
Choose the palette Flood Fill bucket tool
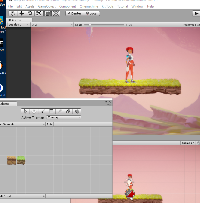[x=77, y=111]
